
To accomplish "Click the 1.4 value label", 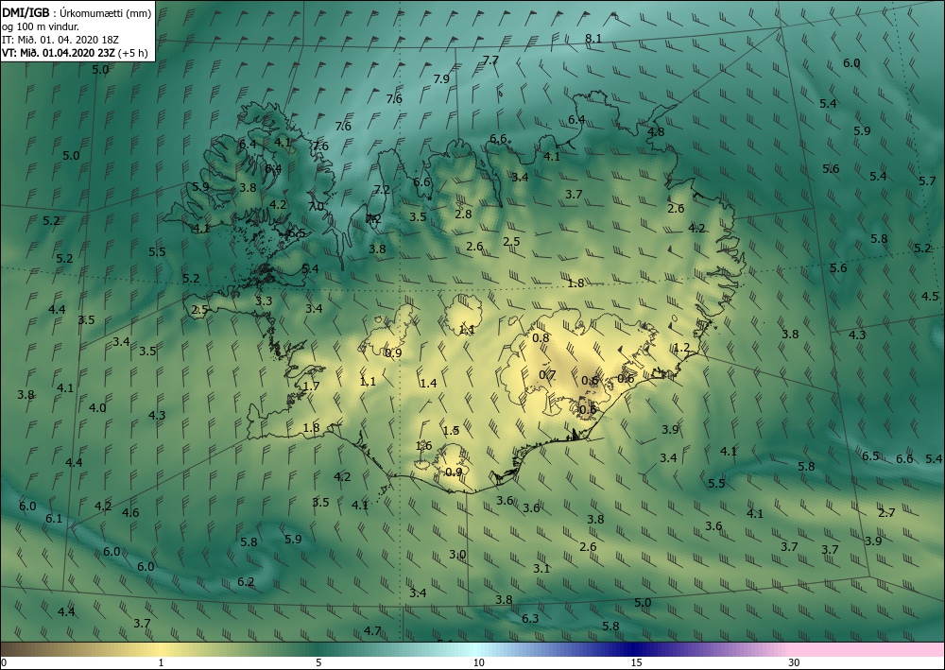I will 428,384.
